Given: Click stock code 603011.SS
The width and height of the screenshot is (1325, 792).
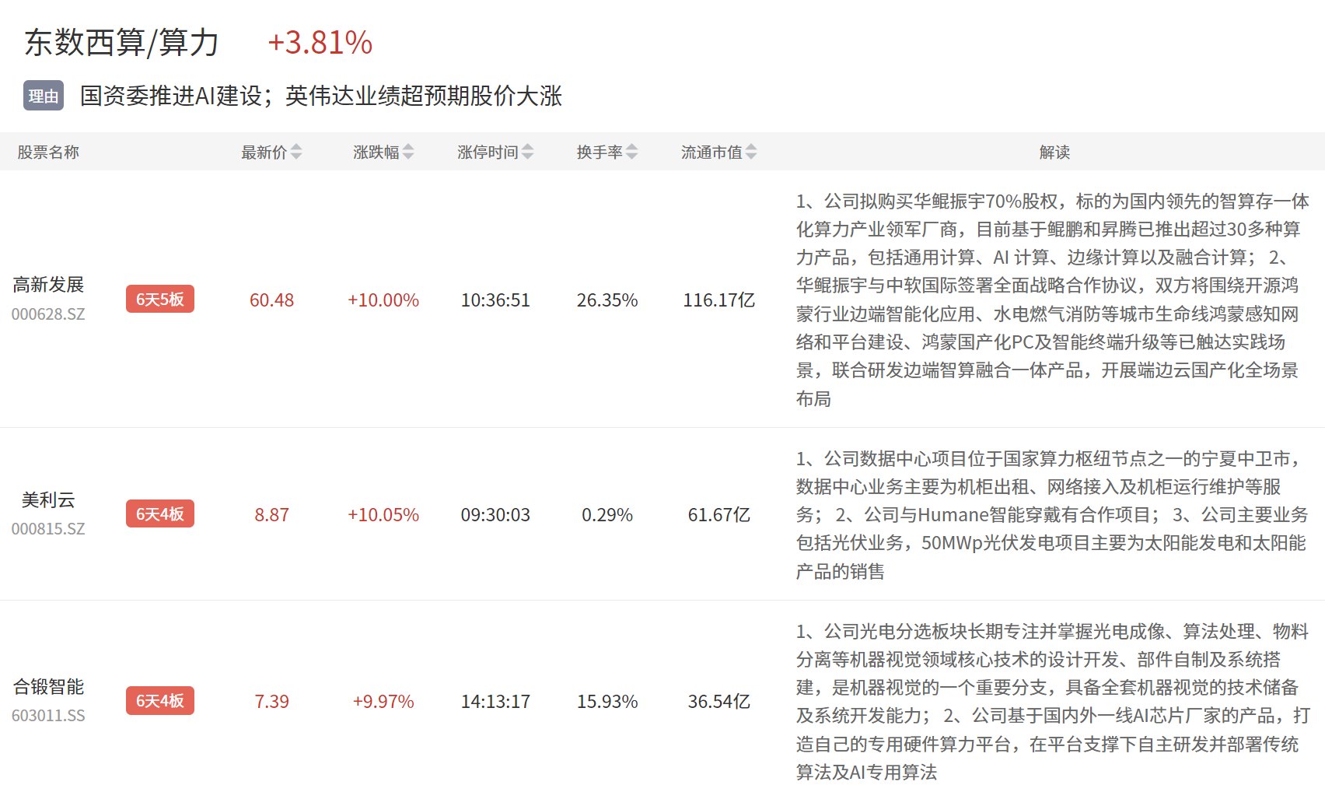Looking at the screenshot, I should [48, 716].
